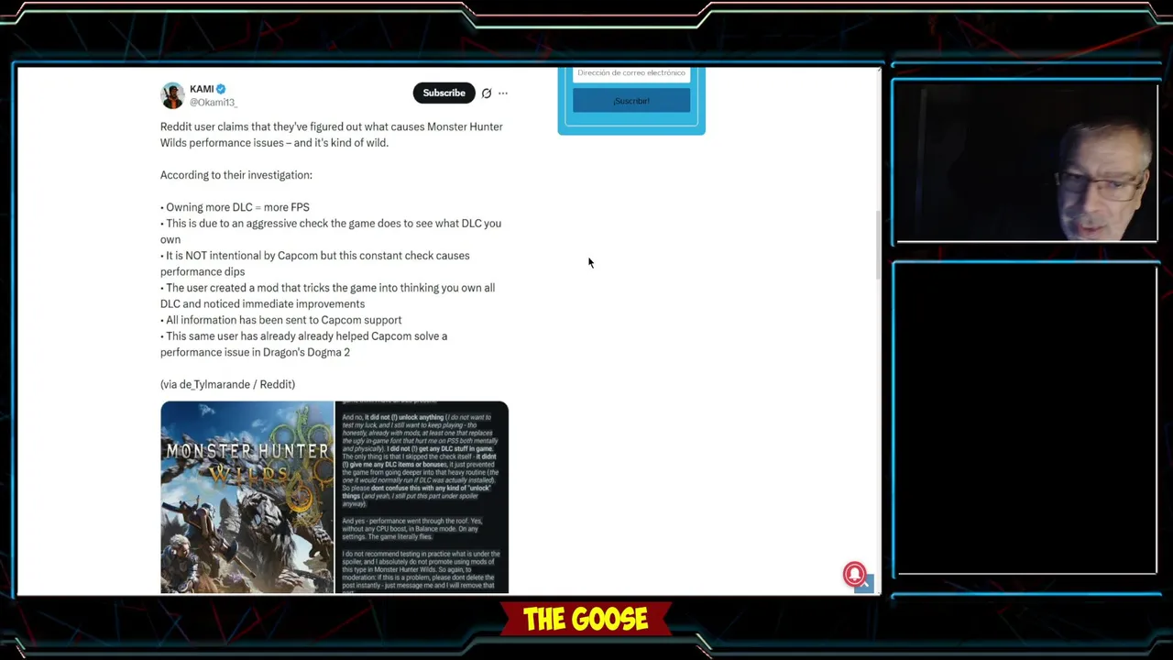1173x660 pixels.
Task: Click the page vertical scrollbar thumb
Action: [x=878, y=243]
